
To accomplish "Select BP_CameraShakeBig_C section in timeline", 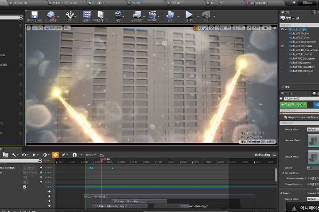I will [195, 206].
